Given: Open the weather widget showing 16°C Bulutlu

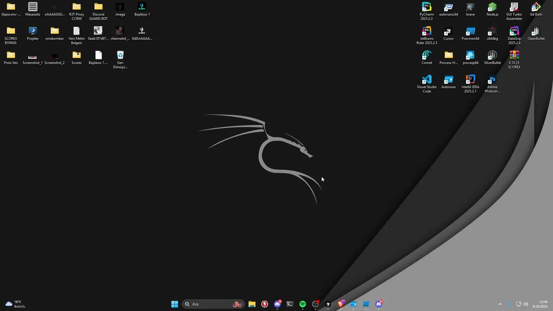Looking at the screenshot, I should [x=16, y=304].
